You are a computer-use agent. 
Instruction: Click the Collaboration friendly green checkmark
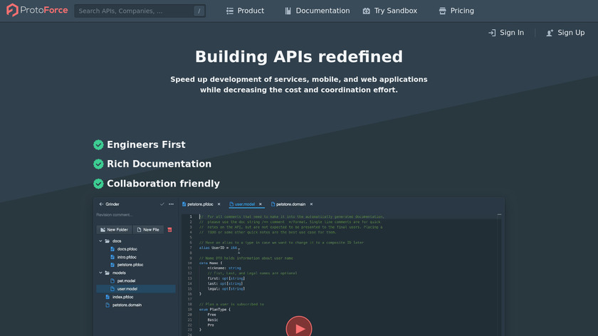98,184
